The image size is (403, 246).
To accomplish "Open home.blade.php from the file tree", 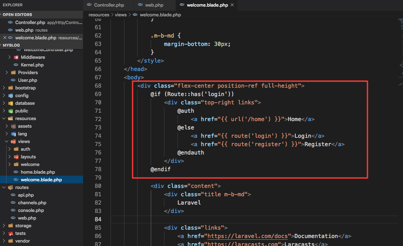I will click(x=38, y=172).
